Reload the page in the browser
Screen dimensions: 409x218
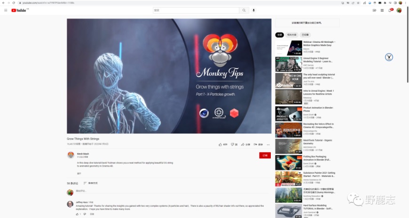point(14,3)
